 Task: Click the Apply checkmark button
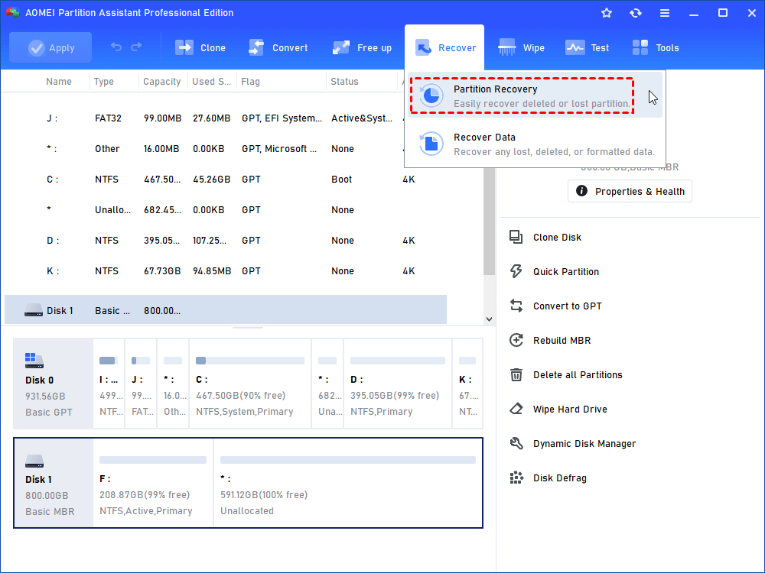click(50, 47)
